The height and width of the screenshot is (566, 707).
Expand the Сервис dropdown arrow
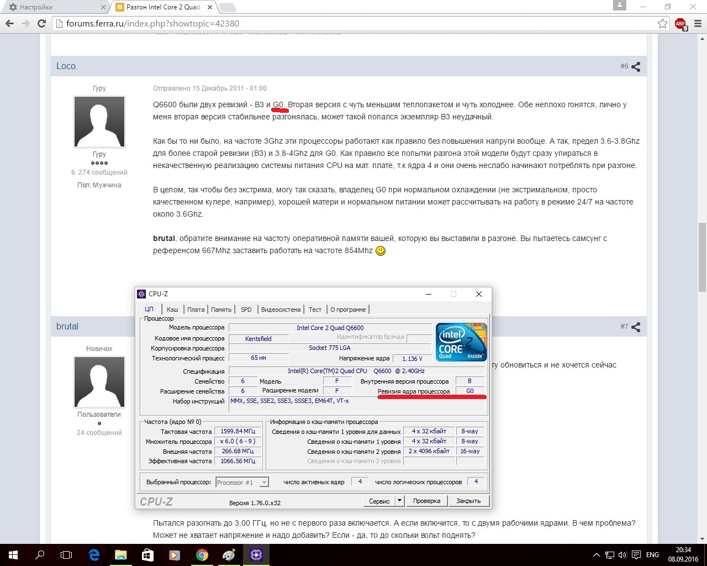[400, 501]
